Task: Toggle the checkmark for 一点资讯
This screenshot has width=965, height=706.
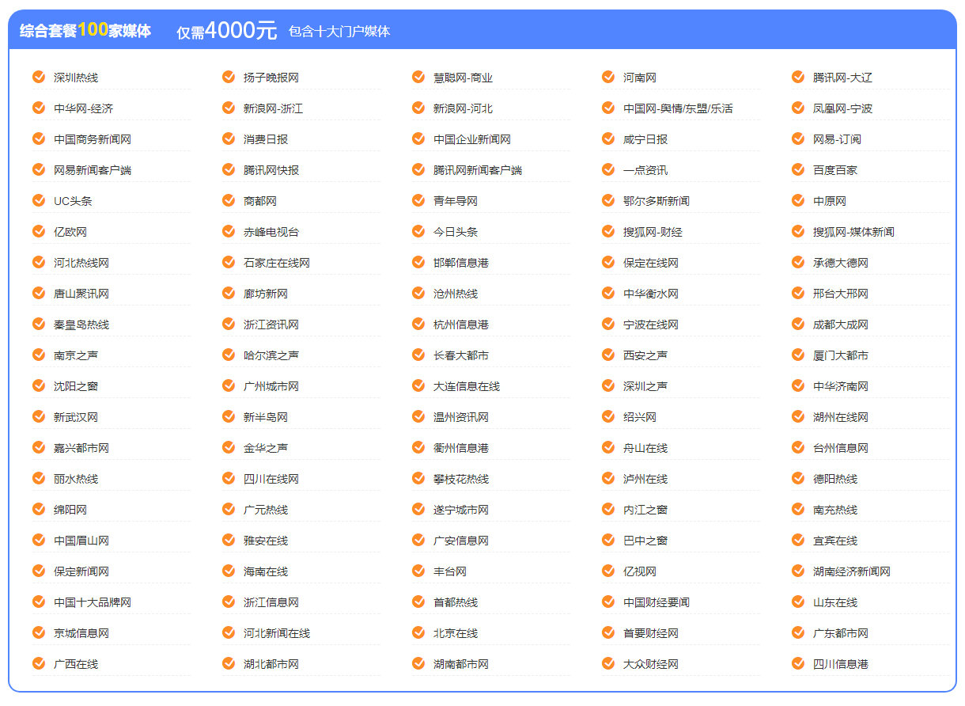Action: pyautogui.click(x=607, y=169)
